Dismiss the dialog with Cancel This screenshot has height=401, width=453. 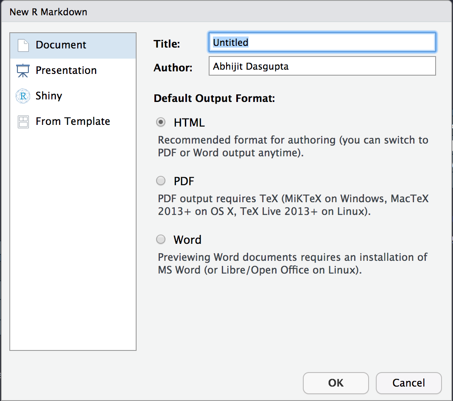click(409, 383)
